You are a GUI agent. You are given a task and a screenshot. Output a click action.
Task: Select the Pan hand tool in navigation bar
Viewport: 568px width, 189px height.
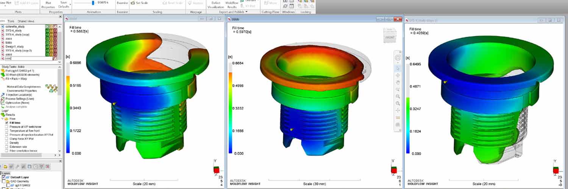pyautogui.click(x=398, y=82)
